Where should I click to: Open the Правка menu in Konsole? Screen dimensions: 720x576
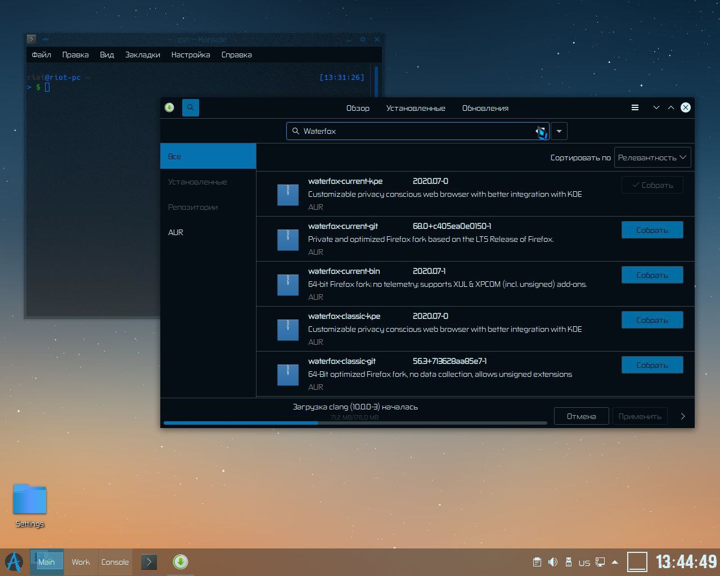(75, 55)
